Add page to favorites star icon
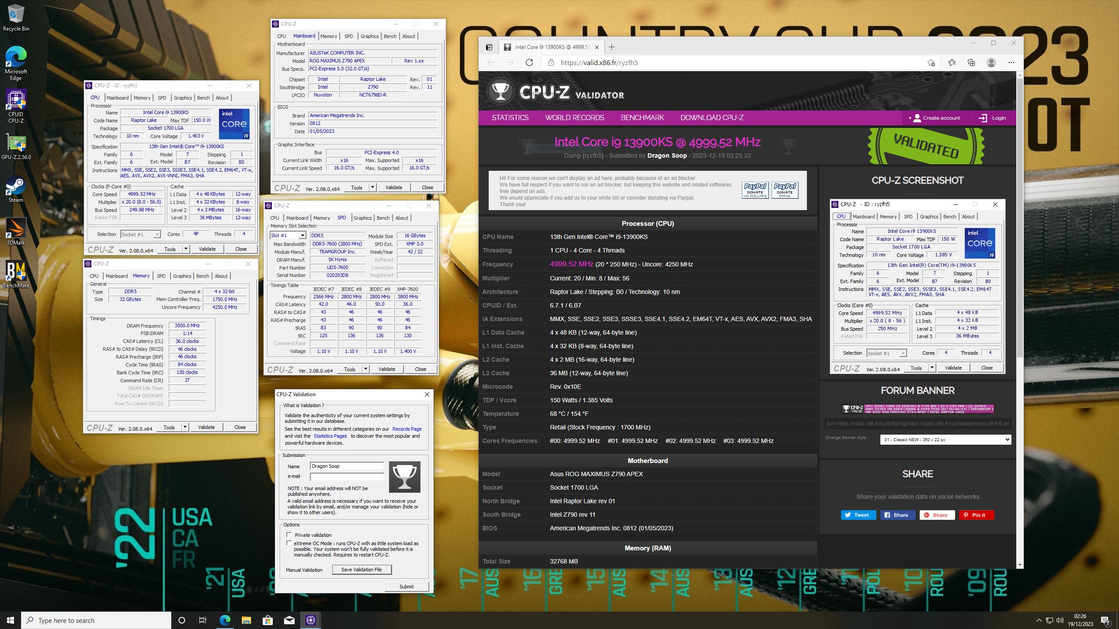1119x629 pixels. click(x=931, y=62)
